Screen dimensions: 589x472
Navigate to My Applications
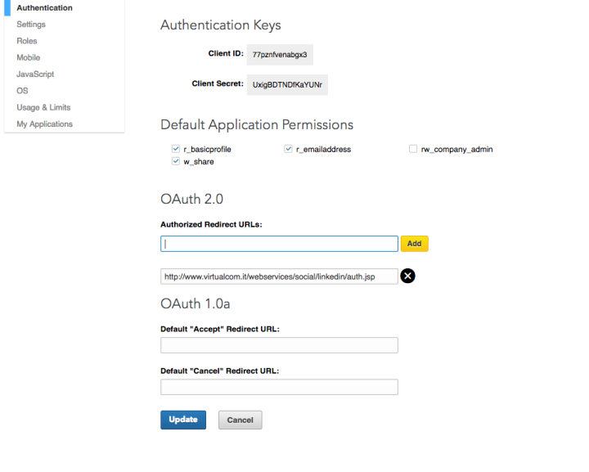[x=44, y=124]
